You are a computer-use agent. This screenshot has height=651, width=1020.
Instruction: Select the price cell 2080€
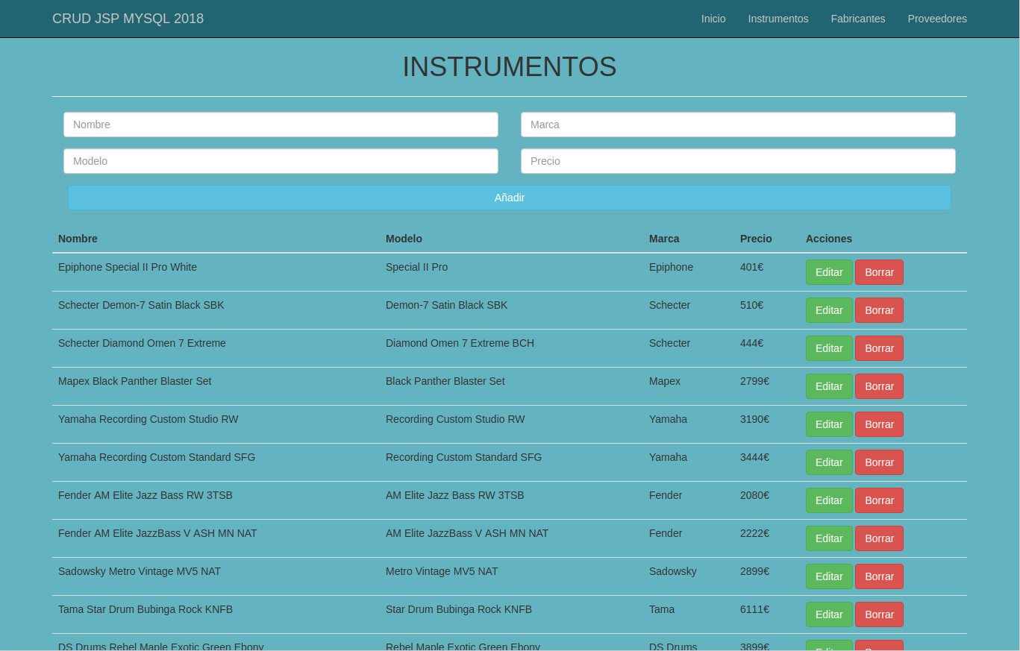[x=754, y=495]
